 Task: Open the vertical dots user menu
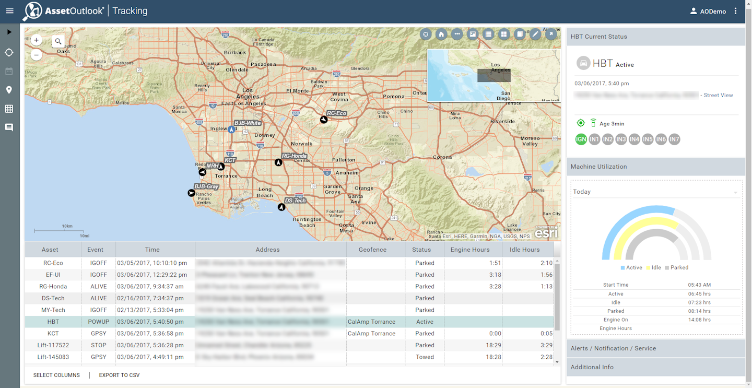coord(735,11)
